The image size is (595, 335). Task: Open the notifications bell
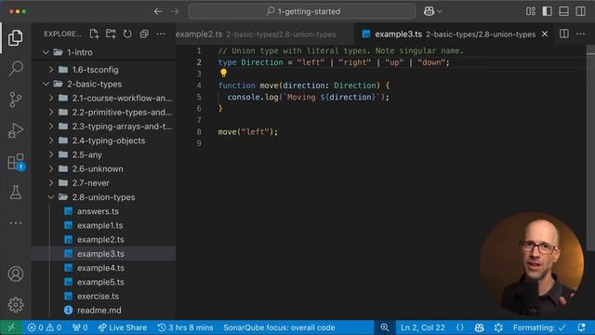click(x=581, y=328)
